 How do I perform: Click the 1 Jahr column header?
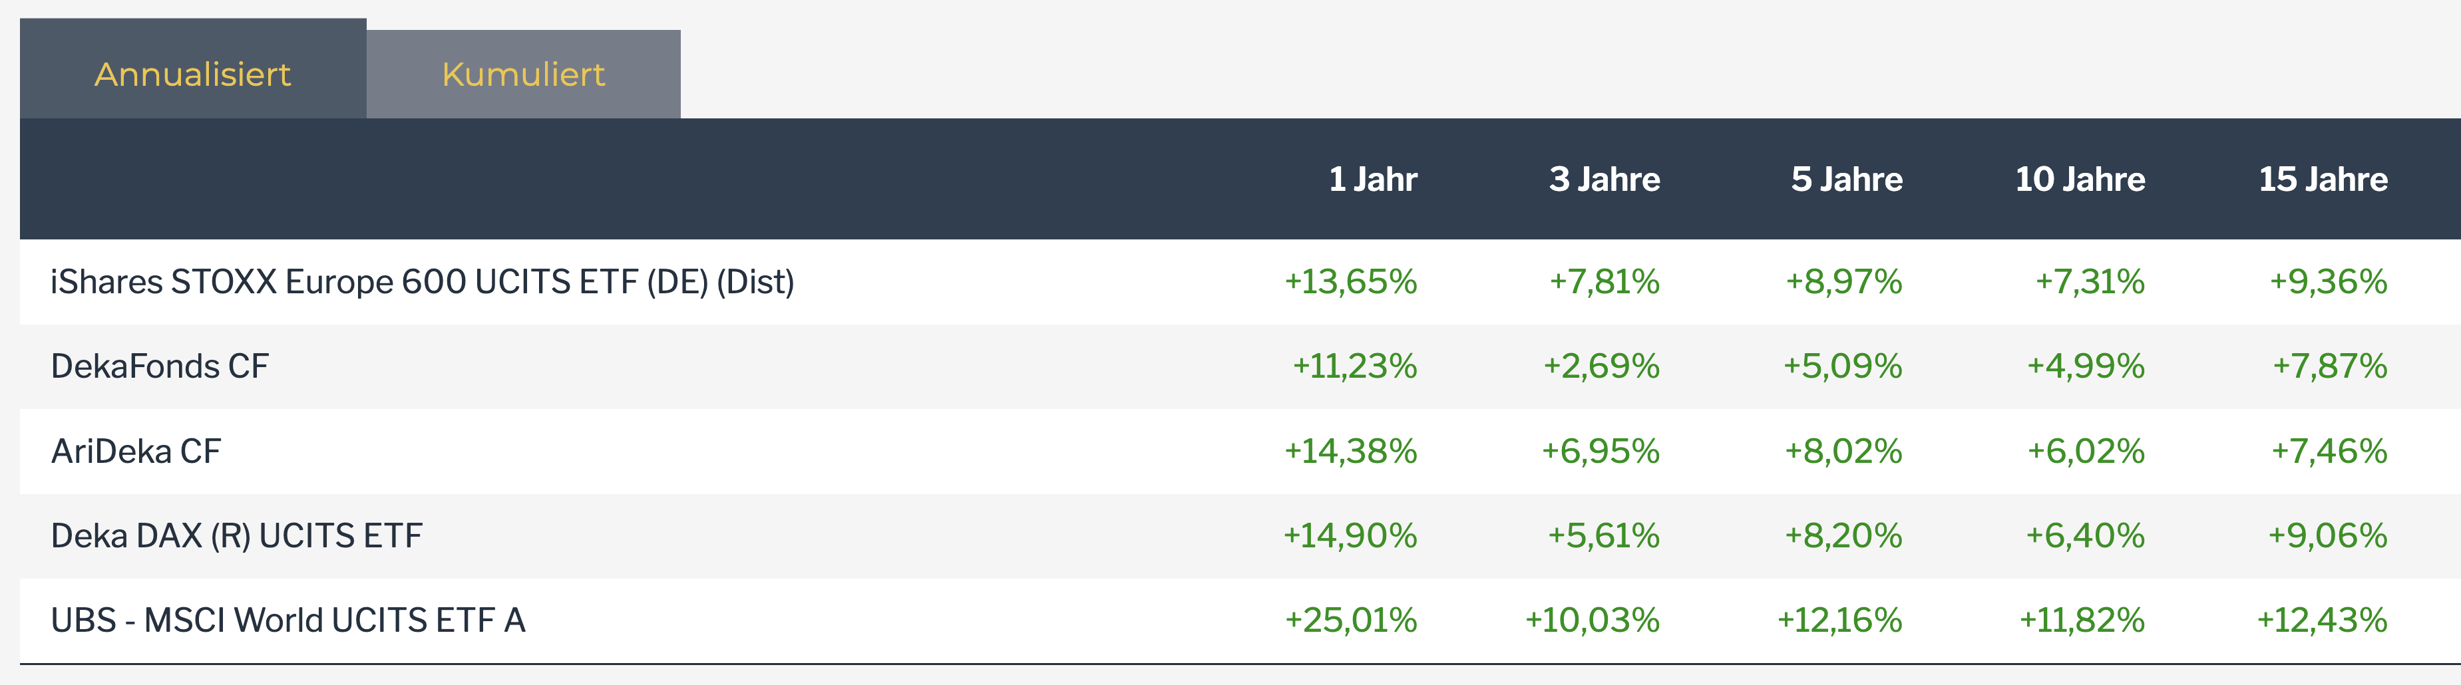[1372, 179]
